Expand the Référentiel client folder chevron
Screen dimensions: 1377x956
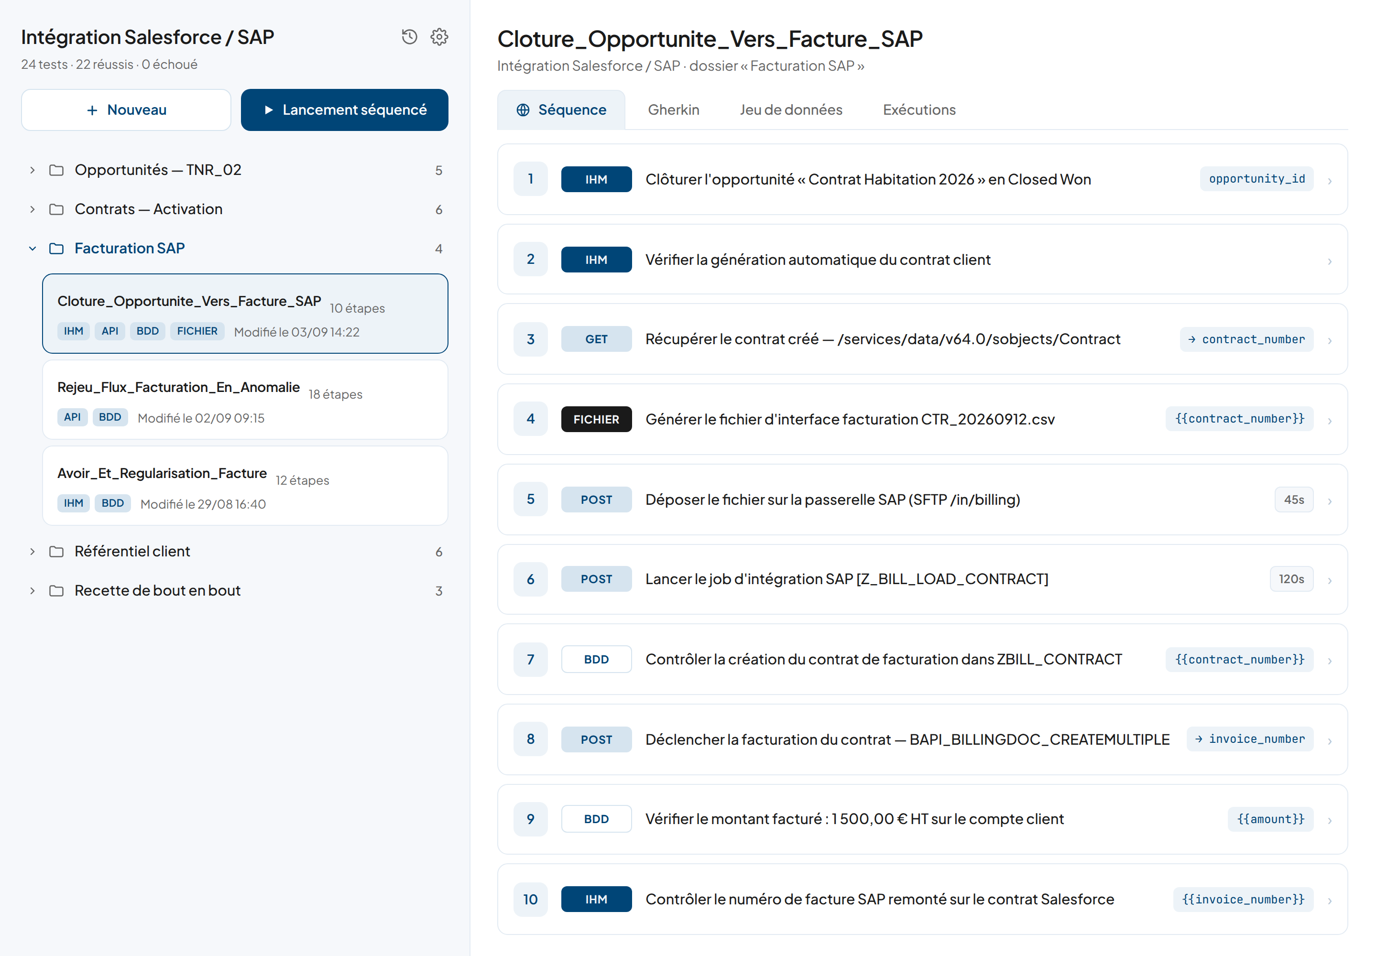tap(33, 551)
